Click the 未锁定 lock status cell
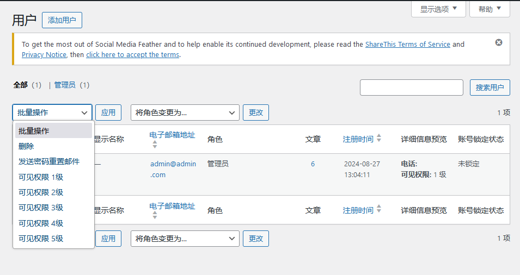 [469, 164]
